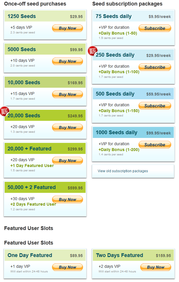Buy the Two Days Featured slot
Viewport: 179px width, 282px height.
click(x=156, y=267)
